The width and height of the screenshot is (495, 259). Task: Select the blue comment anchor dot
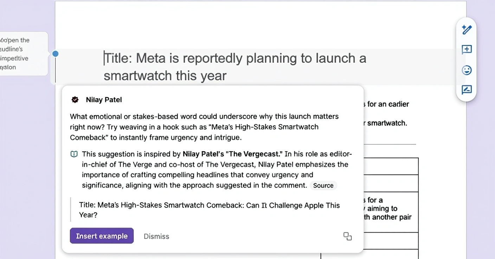[55, 54]
